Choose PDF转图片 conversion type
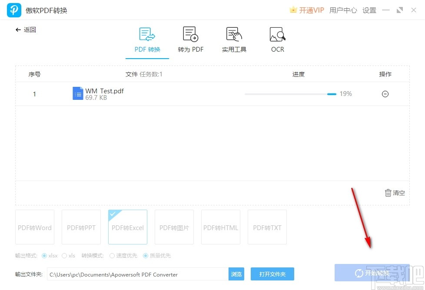The height and width of the screenshot is (290, 425). click(x=174, y=227)
